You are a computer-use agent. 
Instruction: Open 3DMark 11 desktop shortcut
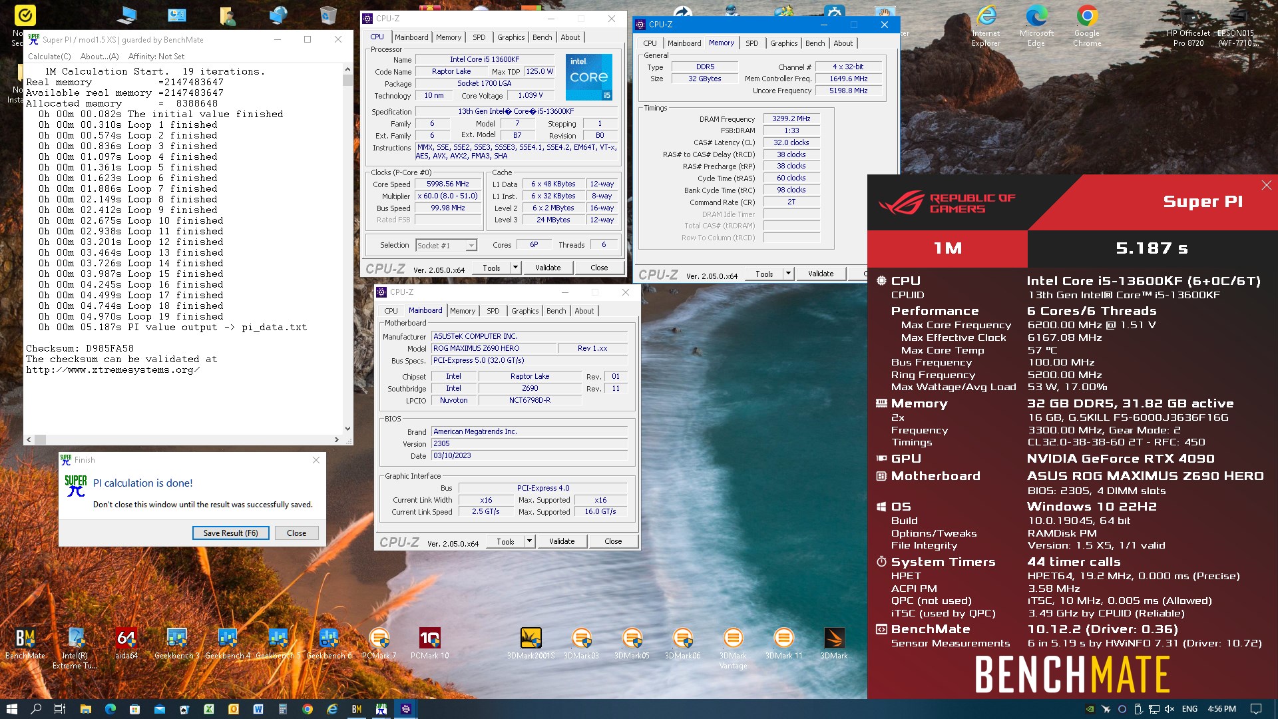pyautogui.click(x=784, y=643)
